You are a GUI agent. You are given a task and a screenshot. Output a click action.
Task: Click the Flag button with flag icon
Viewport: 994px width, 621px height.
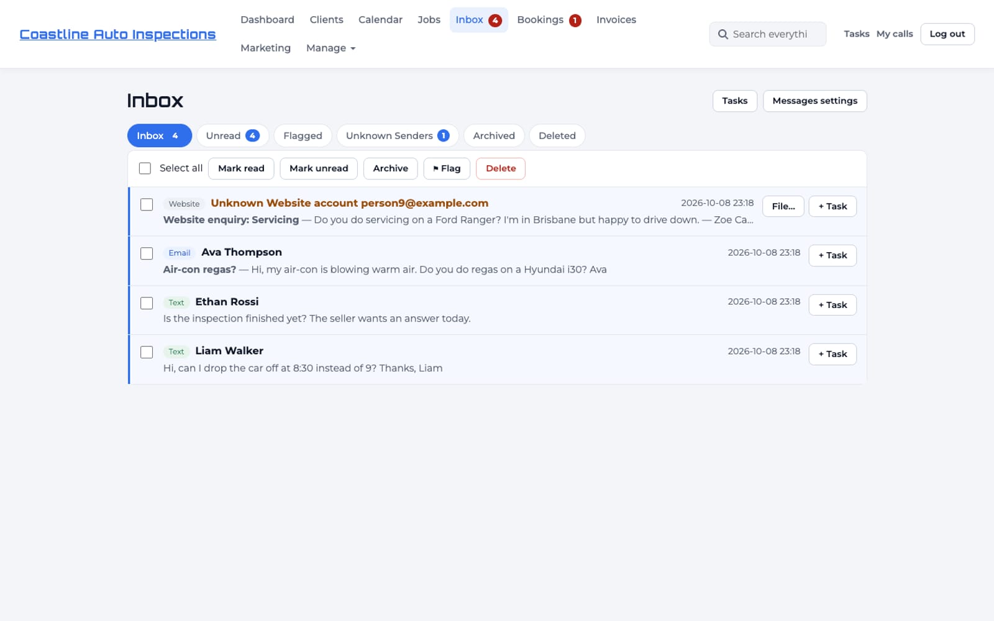(447, 168)
